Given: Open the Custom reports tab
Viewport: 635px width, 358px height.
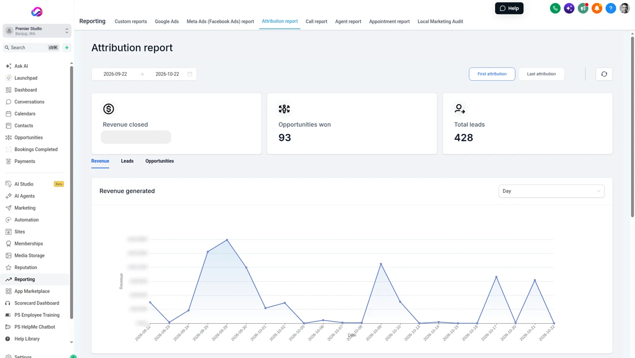Looking at the screenshot, I should [x=130, y=22].
